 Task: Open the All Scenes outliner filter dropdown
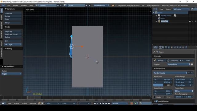[x=181, y=9]
